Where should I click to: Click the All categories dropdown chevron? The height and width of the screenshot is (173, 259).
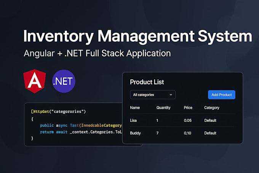pyautogui.click(x=171, y=95)
